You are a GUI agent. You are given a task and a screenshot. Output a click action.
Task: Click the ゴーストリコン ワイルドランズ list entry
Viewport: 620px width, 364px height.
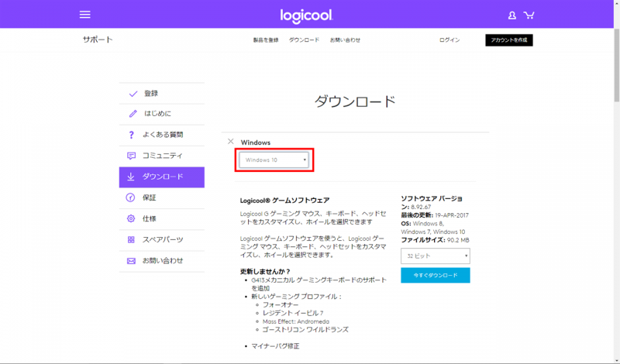click(x=305, y=330)
